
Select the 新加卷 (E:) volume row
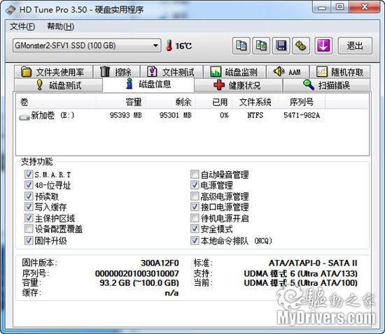point(192,115)
